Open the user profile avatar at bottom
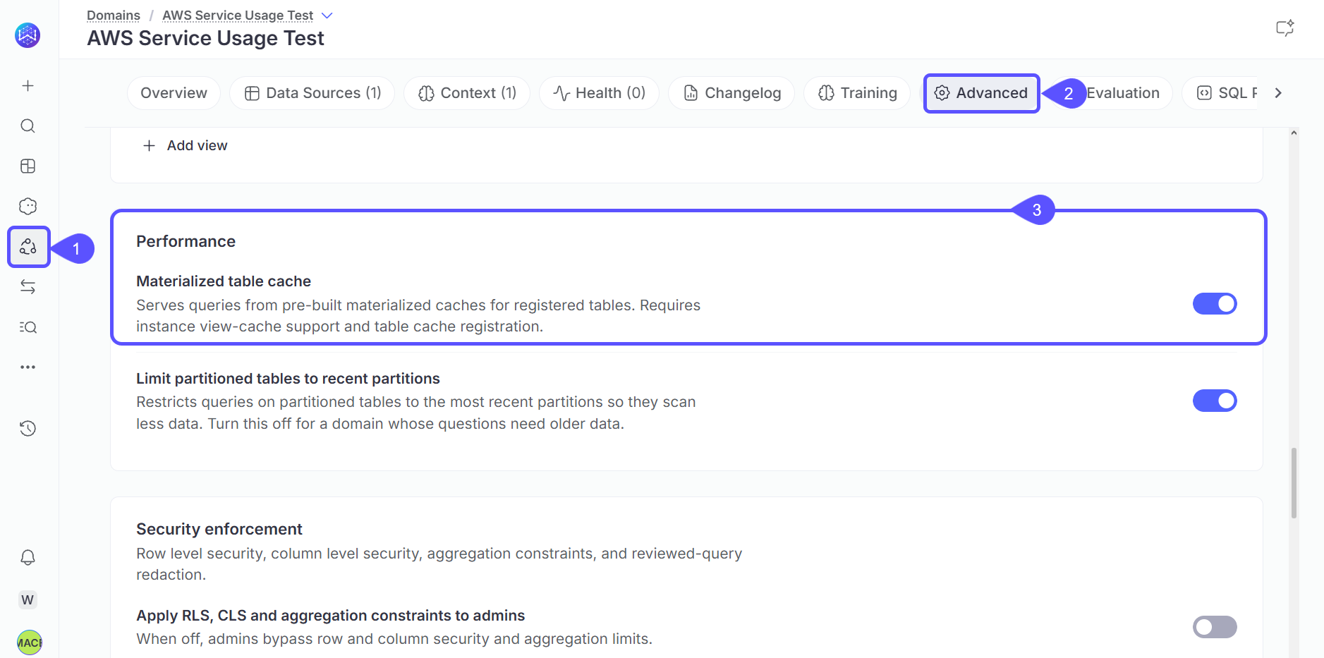The width and height of the screenshot is (1324, 658). 29,642
